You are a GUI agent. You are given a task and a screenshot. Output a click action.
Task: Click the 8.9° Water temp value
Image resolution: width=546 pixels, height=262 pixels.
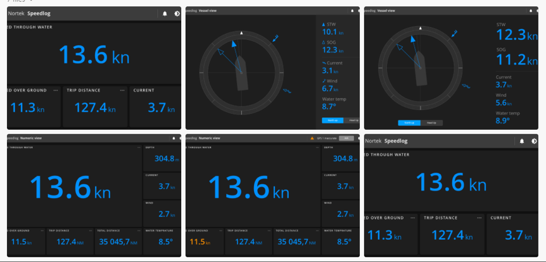503,121
